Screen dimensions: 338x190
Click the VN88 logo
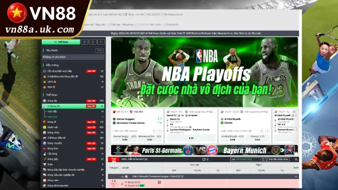point(41,13)
